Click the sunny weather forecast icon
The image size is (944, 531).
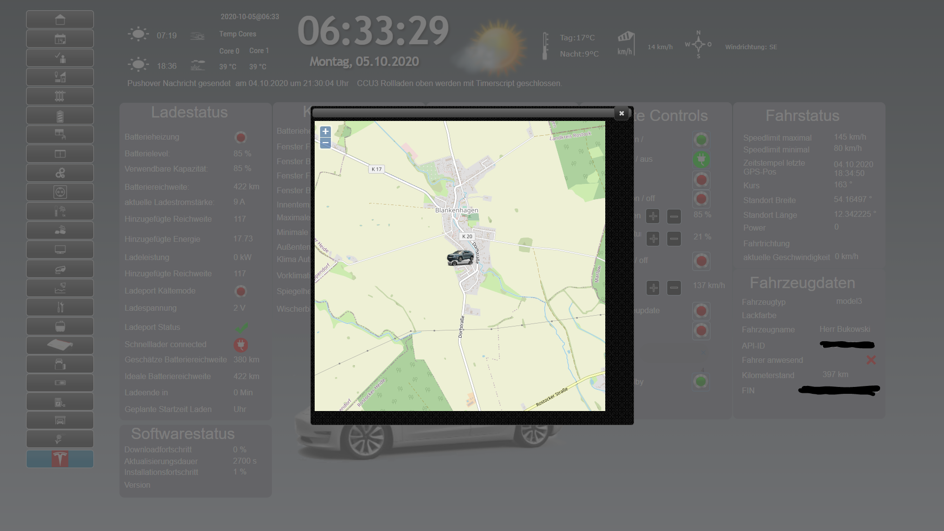(x=490, y=47)
